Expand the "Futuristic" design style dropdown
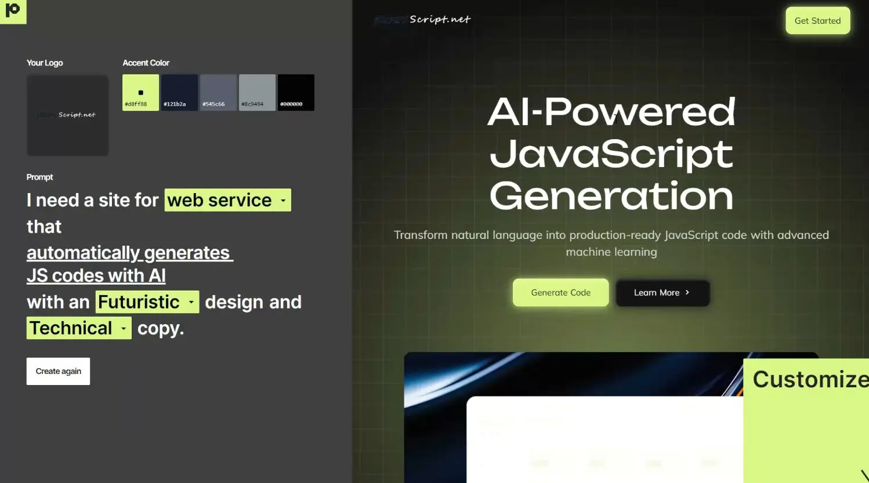The image size is (869, 483). tap(147, 302)
